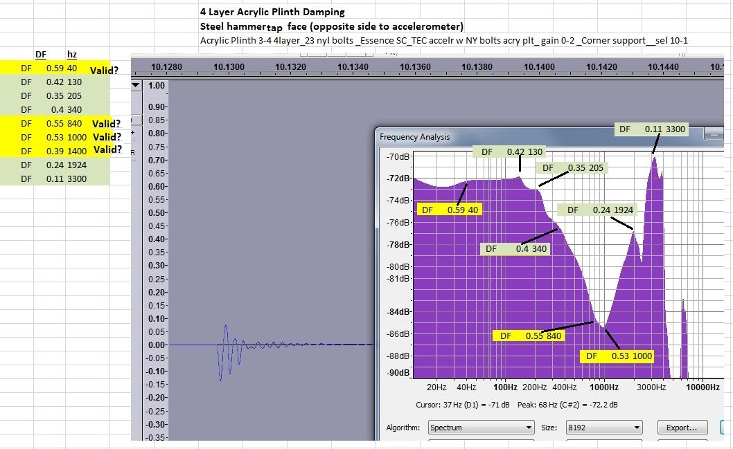The height and width of the screenshot is (449, 733).
Task: Select the table cell with value 0.59
Action: tap(55, 68)
